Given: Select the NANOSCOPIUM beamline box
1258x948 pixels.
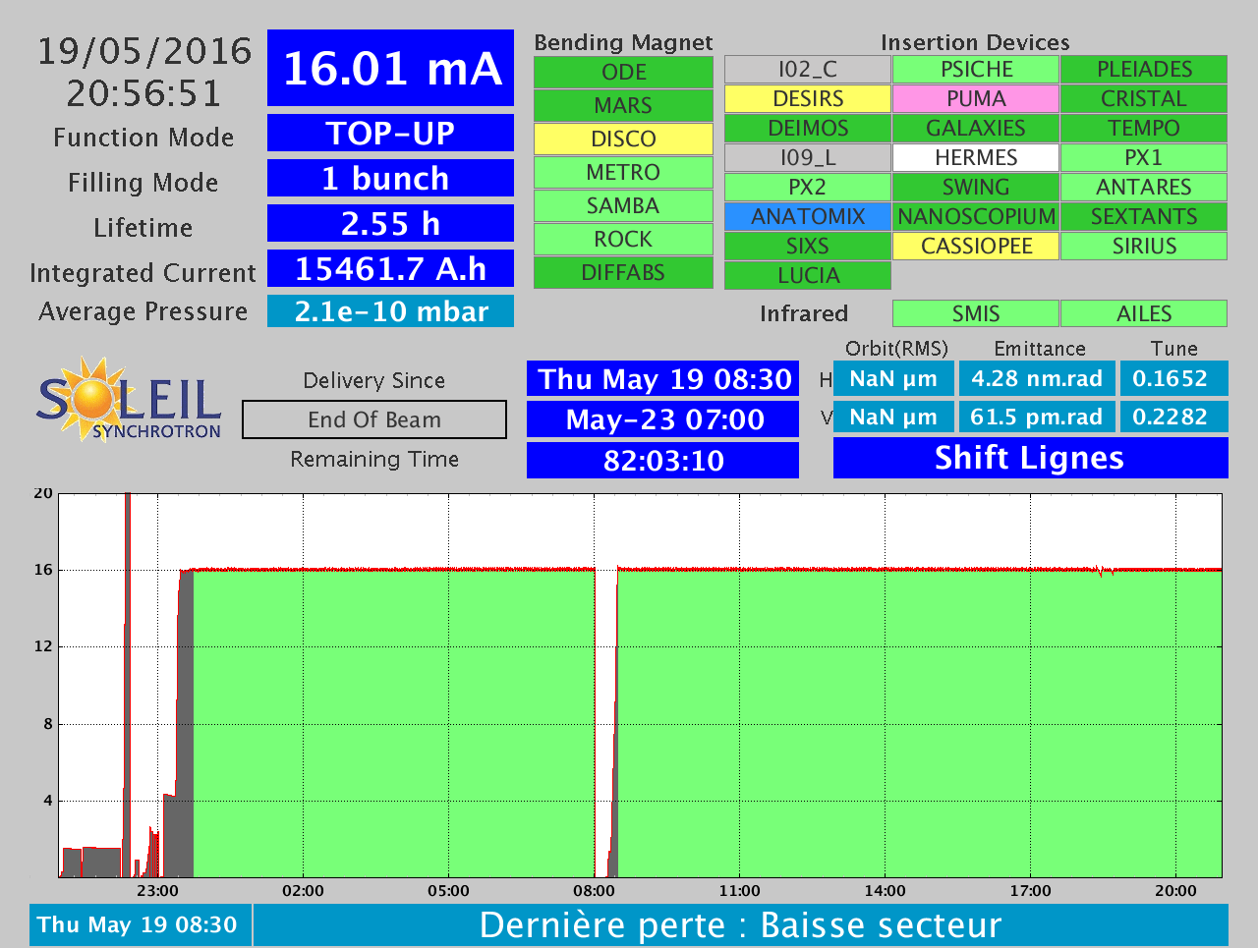Looking at the screenshot, I should tap(976, 216).
